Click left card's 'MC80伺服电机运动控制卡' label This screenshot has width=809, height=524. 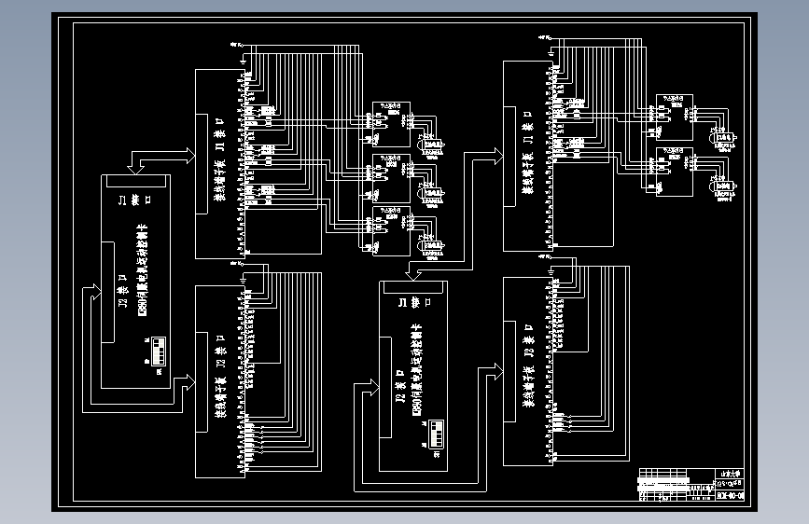[145, 269]
